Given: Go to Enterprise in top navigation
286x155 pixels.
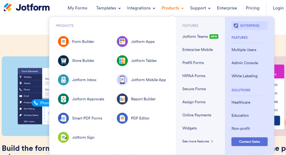Looking at the screenshot, I should tap(227, 8).
